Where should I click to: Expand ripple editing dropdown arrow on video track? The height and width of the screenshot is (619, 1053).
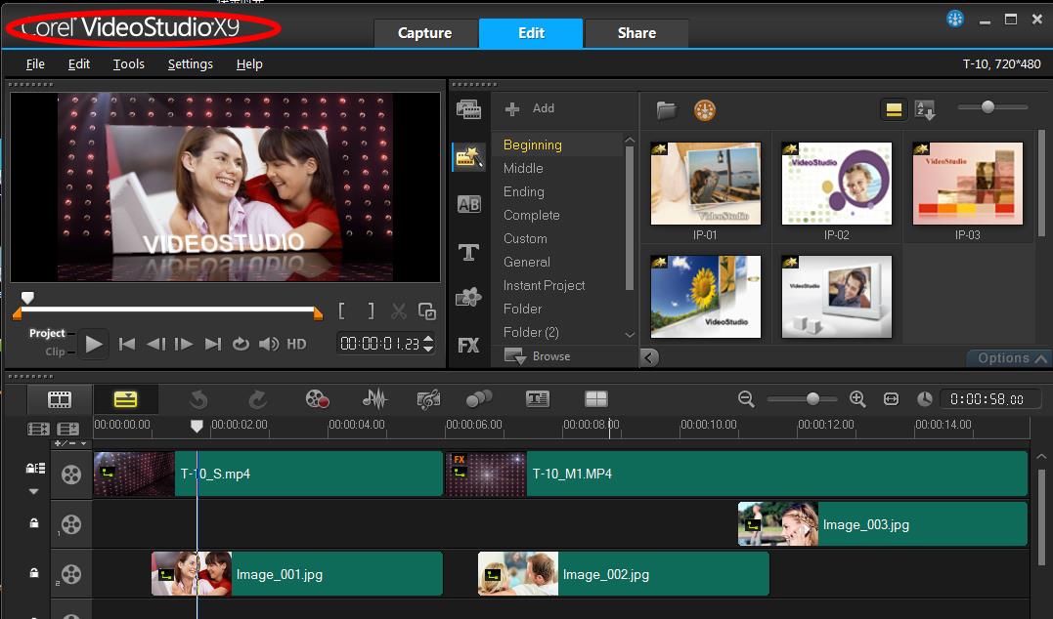(33, 491)
